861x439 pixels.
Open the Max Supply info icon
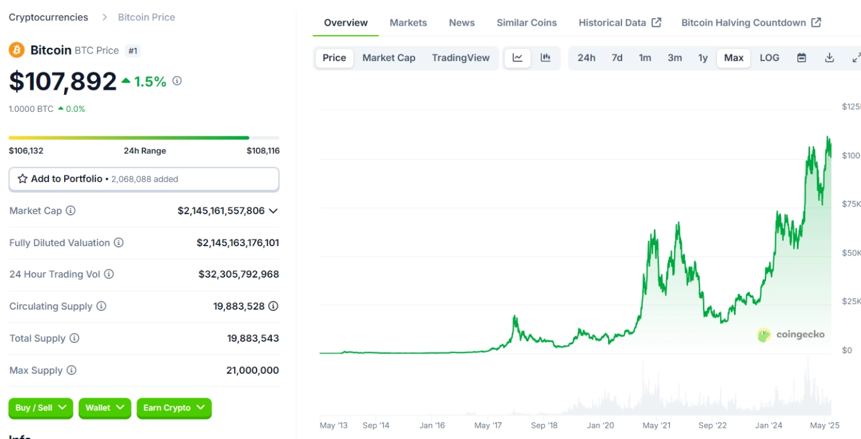pyautogui.click(x=71, y=371)
